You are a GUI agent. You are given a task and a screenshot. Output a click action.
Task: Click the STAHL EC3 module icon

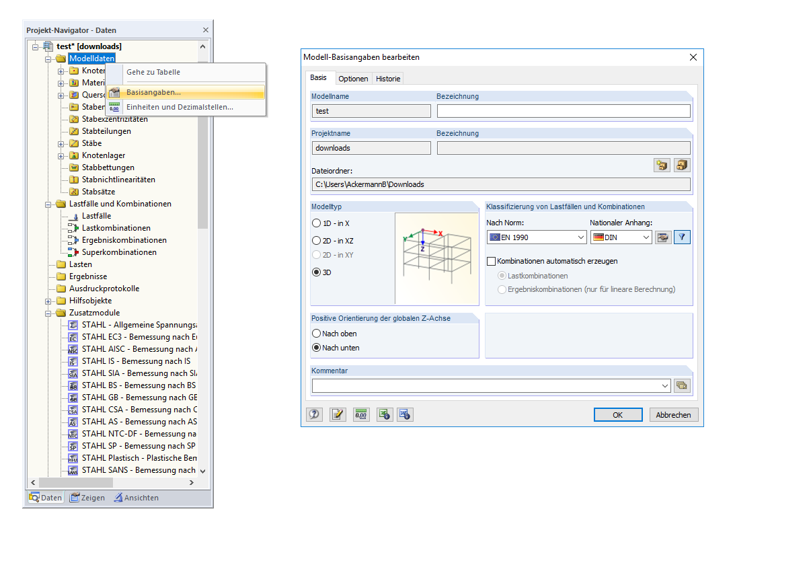pyautogui.click(x=73, y=337)
